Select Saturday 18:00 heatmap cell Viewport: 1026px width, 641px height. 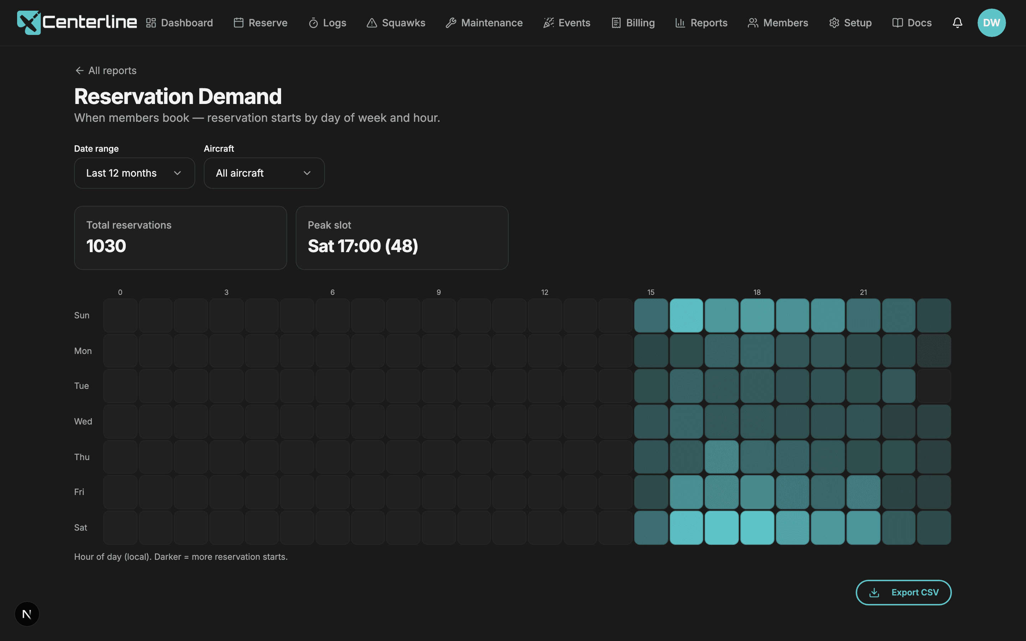(x=757, y=528)
